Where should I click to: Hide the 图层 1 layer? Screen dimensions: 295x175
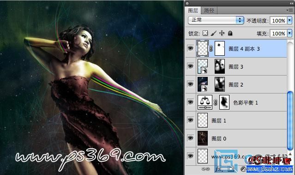click(x=190, y=120)
